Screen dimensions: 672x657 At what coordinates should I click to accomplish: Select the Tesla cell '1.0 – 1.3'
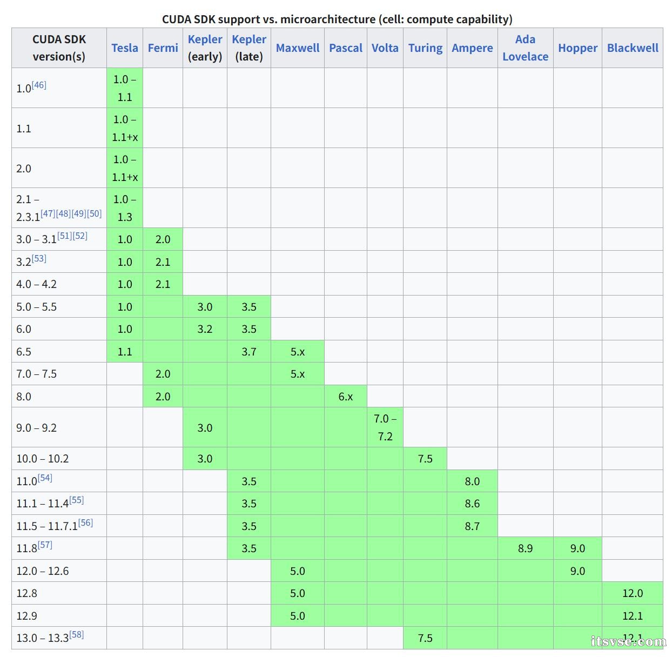pyautogui.click(x=125, y=208)
